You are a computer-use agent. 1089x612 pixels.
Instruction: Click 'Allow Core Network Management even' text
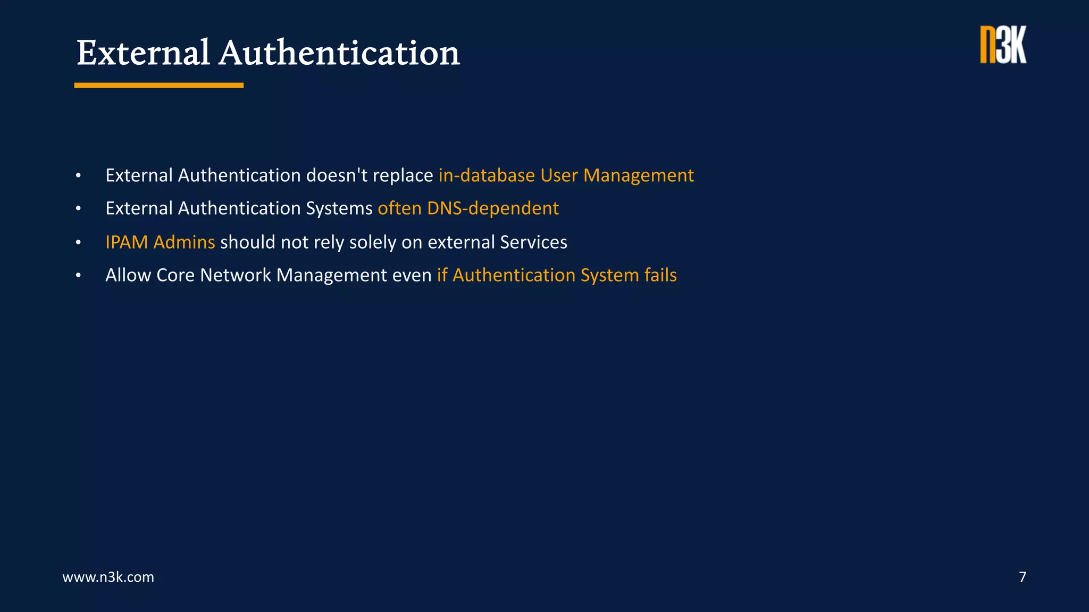269,275
